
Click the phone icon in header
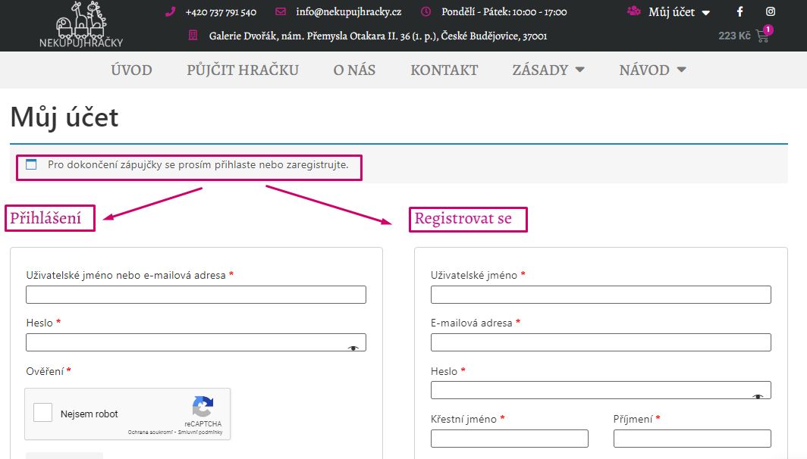171,12
